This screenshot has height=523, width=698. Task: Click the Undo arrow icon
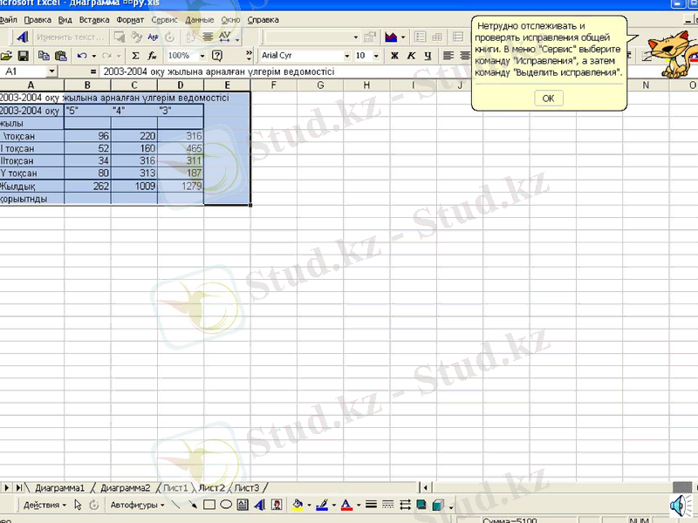pos(82,55)
